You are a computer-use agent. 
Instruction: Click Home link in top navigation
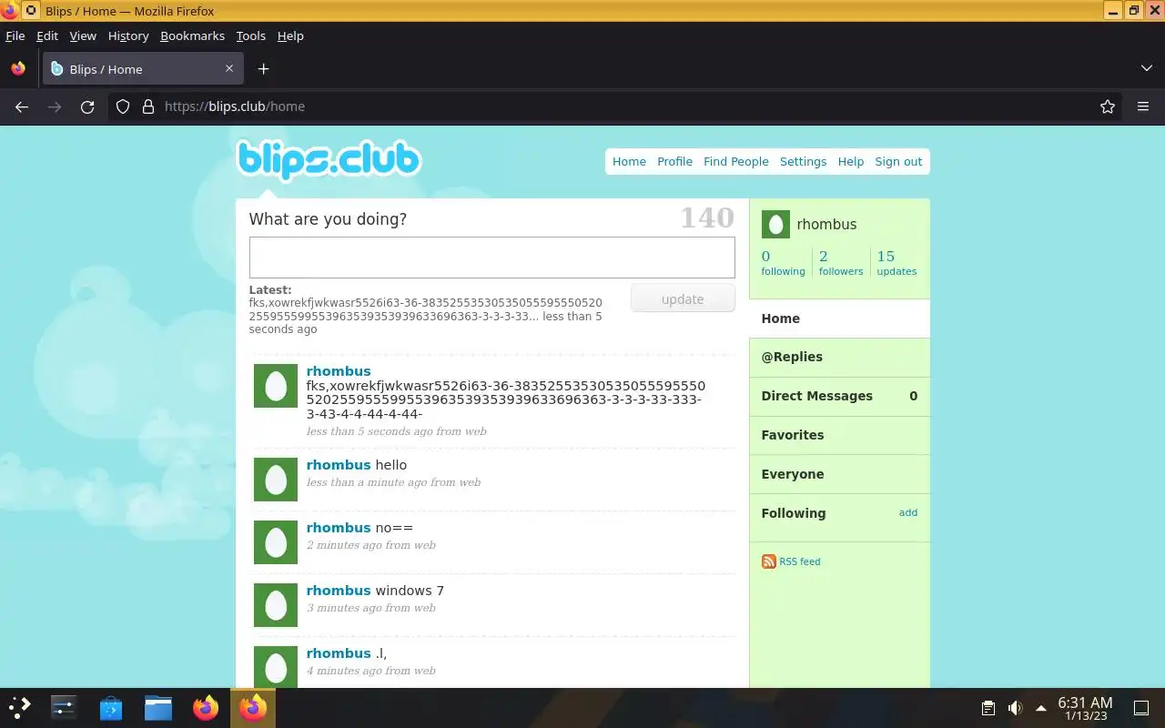coord(629,161)
